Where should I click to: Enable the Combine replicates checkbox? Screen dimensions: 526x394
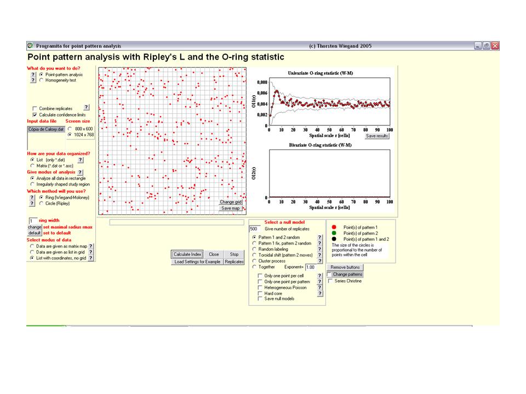point(35,108)
